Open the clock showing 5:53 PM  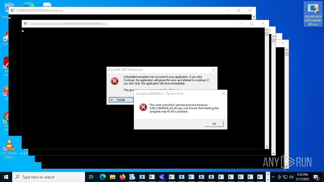point(302,177)
